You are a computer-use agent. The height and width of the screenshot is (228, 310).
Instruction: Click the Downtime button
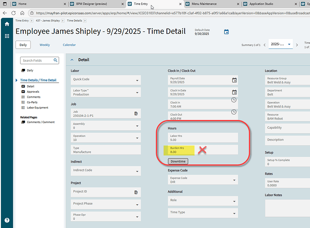pos(178,161)
